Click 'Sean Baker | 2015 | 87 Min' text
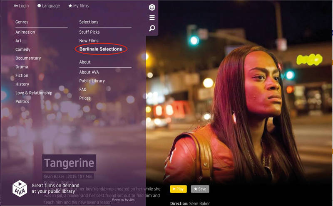This screenshot has height=206, width=333. [68, 177]
